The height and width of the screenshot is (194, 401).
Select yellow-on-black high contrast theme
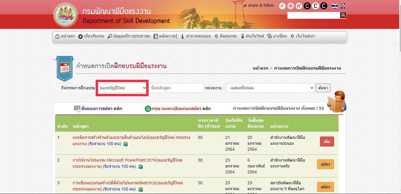pos(307,6)
